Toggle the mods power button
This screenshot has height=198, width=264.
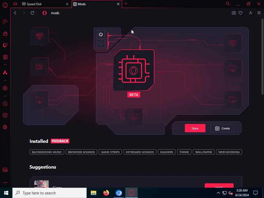101,34
